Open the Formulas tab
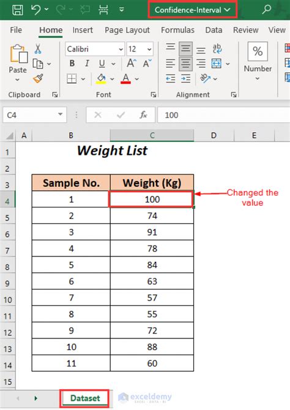This screenshot has height=410, width=290. pos(177,30)
